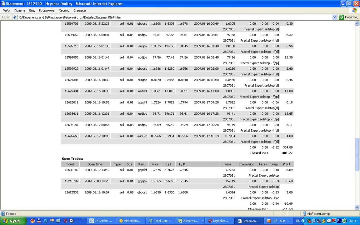
Task: Open the 2 Microsoft Excel taskbar group
Action: pyautogui.click(x=191, y=221)
